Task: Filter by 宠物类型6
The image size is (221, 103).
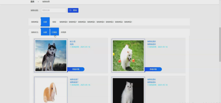Action: (x=82, y=22)
